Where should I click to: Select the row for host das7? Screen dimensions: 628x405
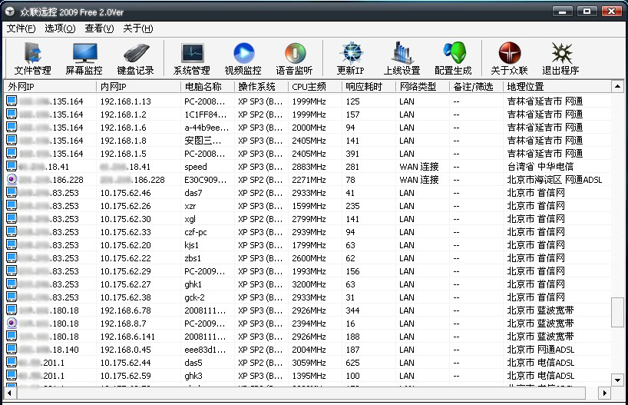pos(193,193)
